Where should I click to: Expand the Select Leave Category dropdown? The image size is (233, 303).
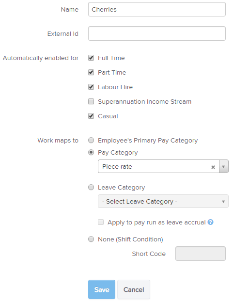click(163, 201)
